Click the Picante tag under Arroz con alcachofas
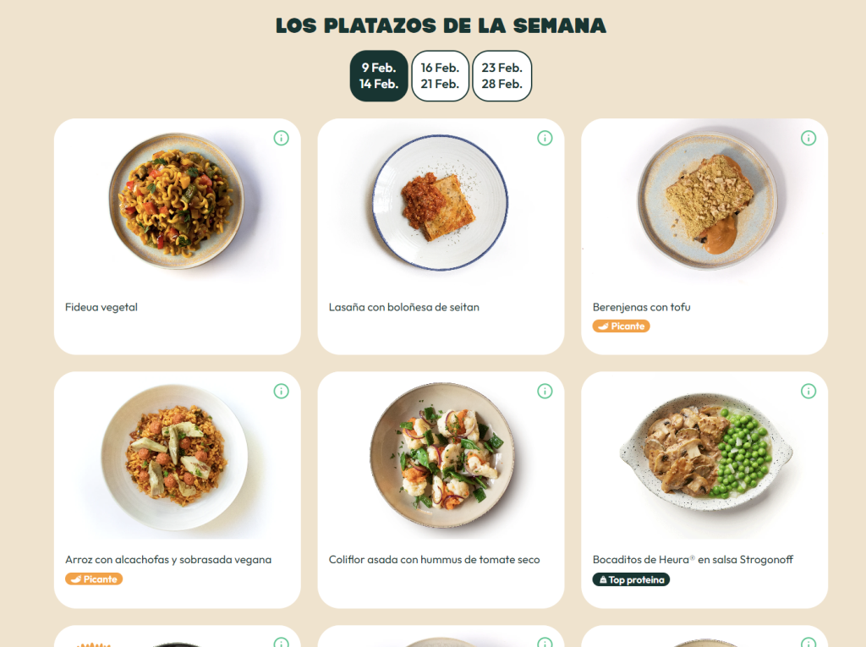 (x=94, y=579)
